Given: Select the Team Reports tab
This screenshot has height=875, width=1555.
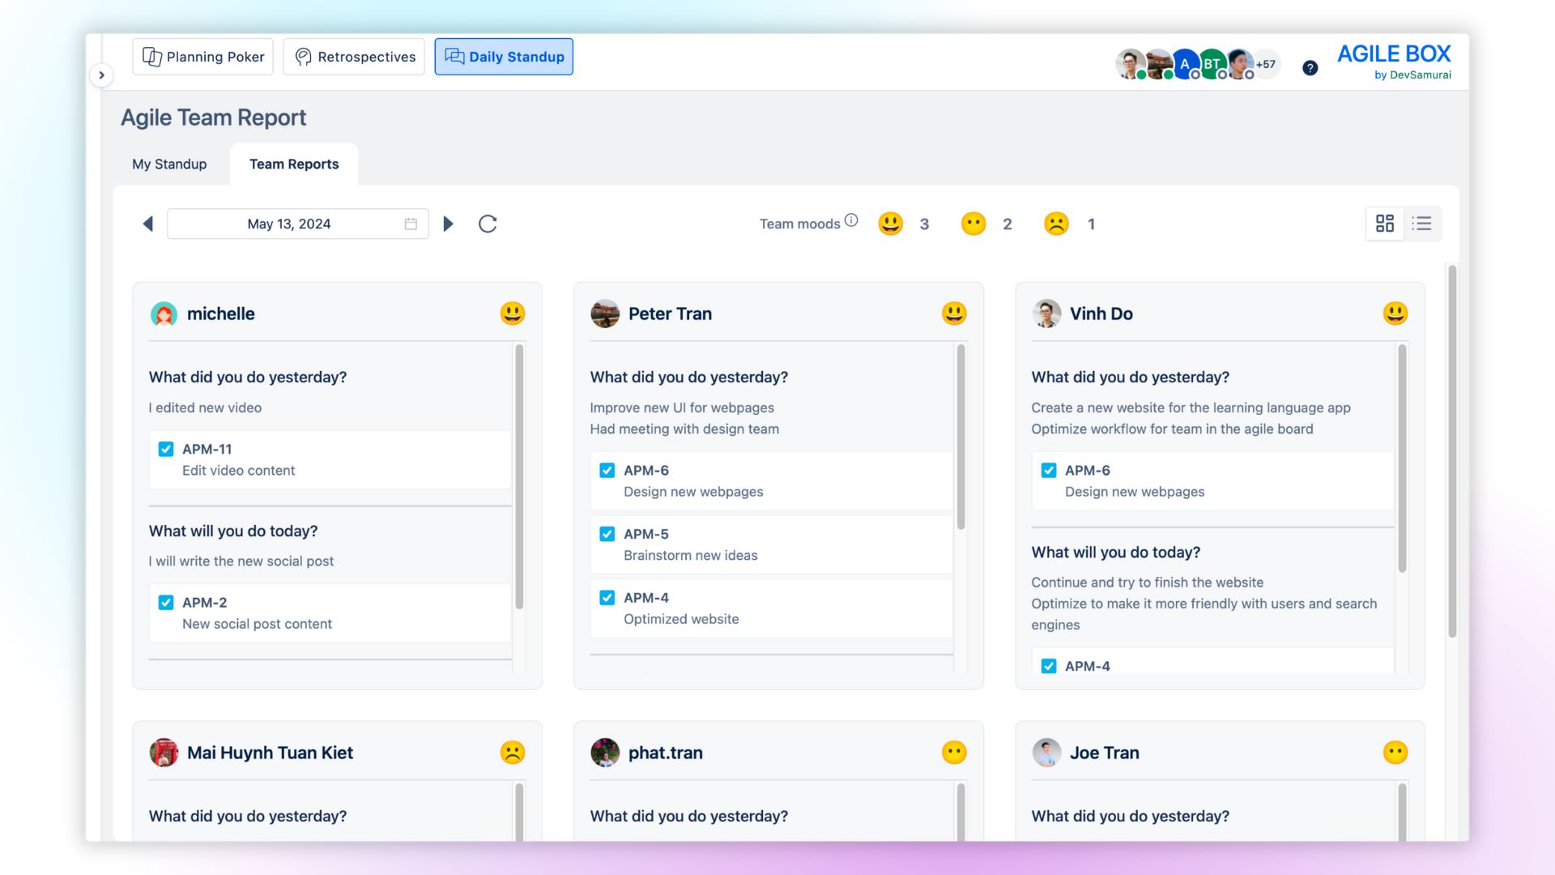Looking at the screenshot, I should 294,164.
